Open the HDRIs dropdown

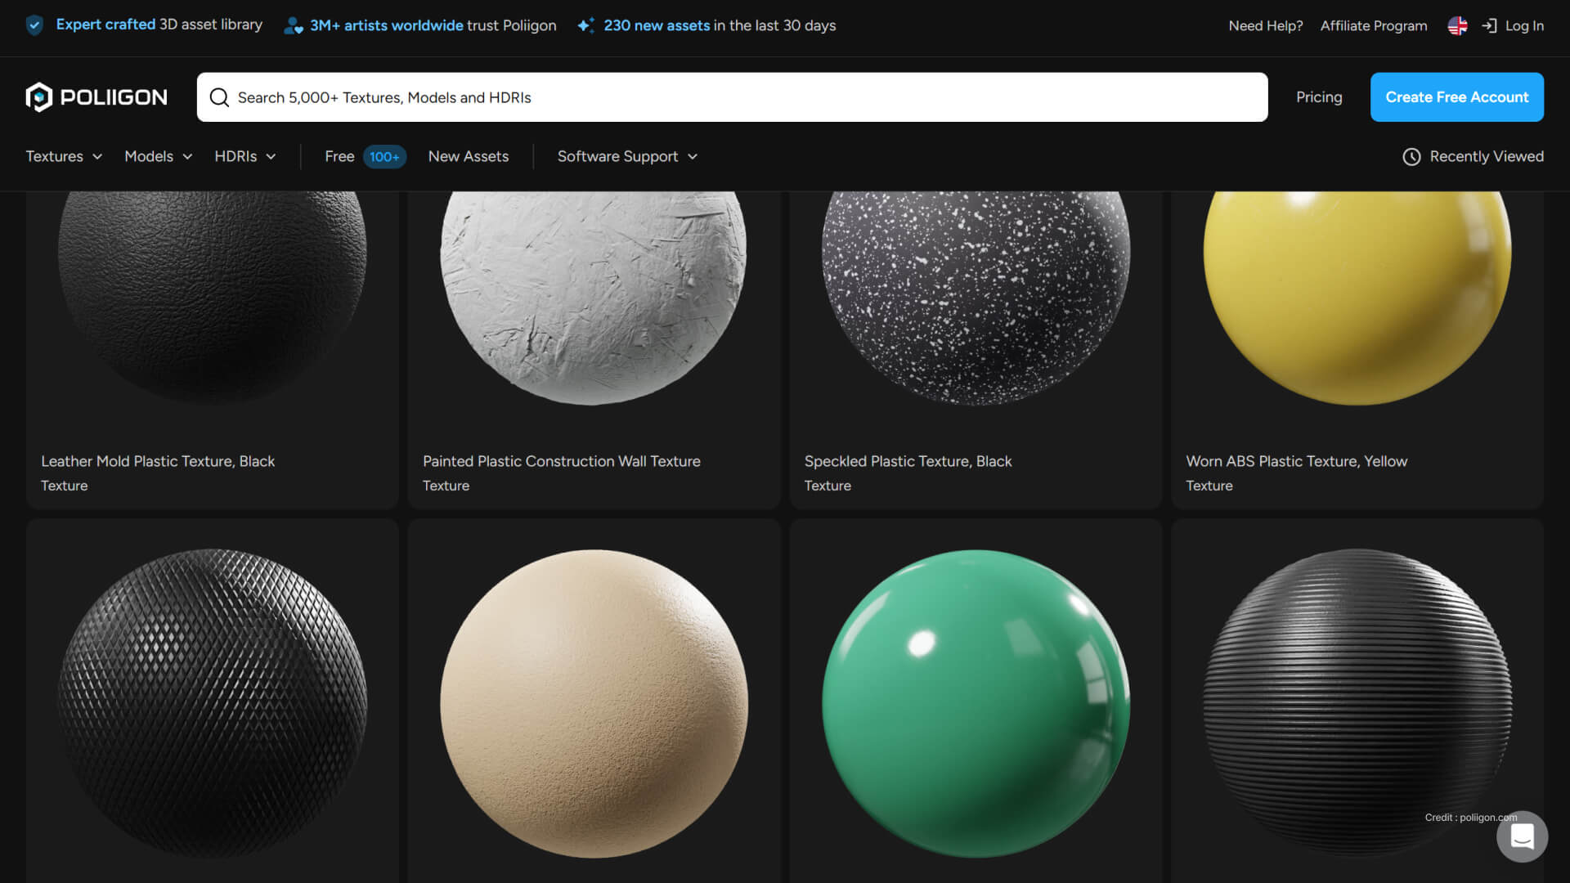point(244,156)
